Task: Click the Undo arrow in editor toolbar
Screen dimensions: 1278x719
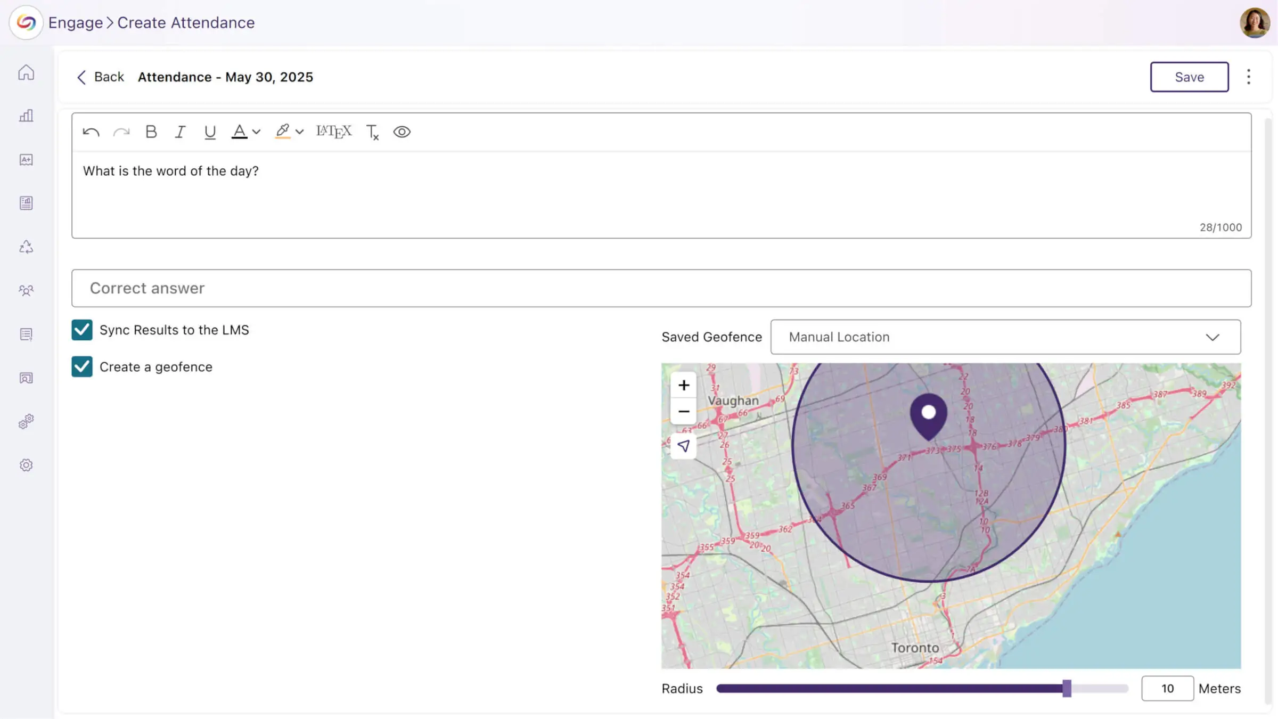Action: (91, 132)
